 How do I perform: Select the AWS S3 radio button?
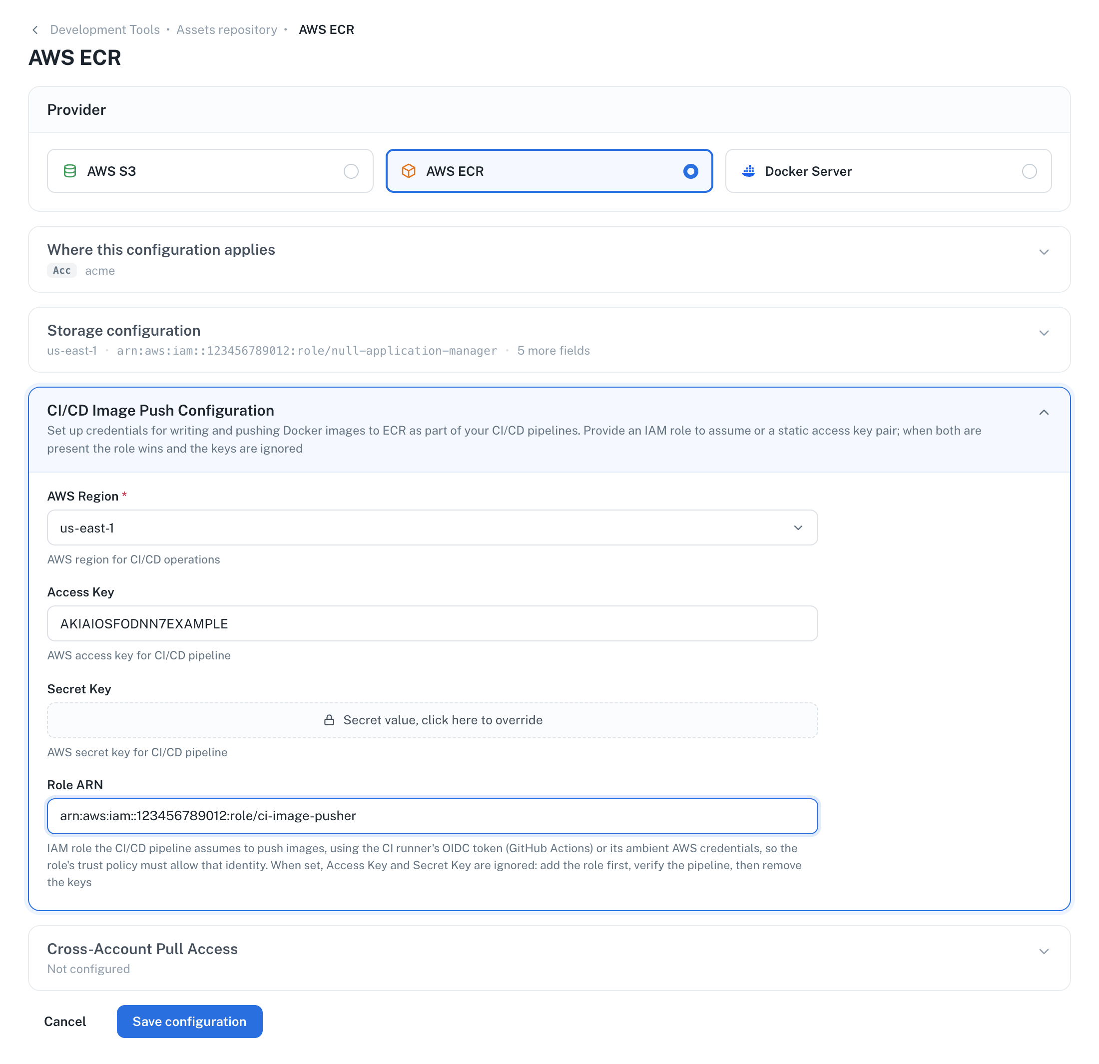click(x=351, y=171)
